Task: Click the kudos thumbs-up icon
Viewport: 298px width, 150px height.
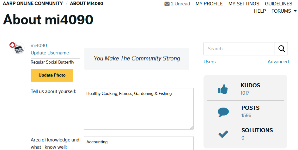Action: (x=223, y=89)
